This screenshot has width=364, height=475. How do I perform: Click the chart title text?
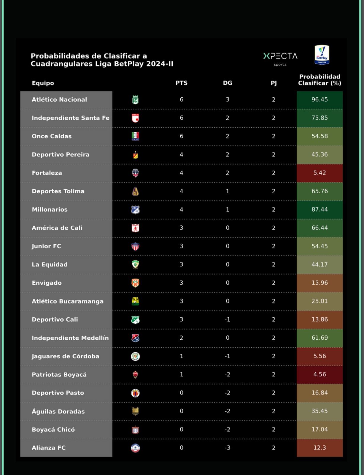click(102, 60)
